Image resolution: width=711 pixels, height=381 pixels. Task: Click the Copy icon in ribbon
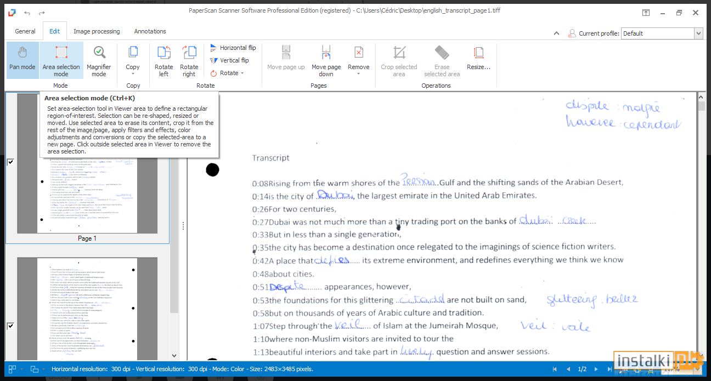coord(133,53)
